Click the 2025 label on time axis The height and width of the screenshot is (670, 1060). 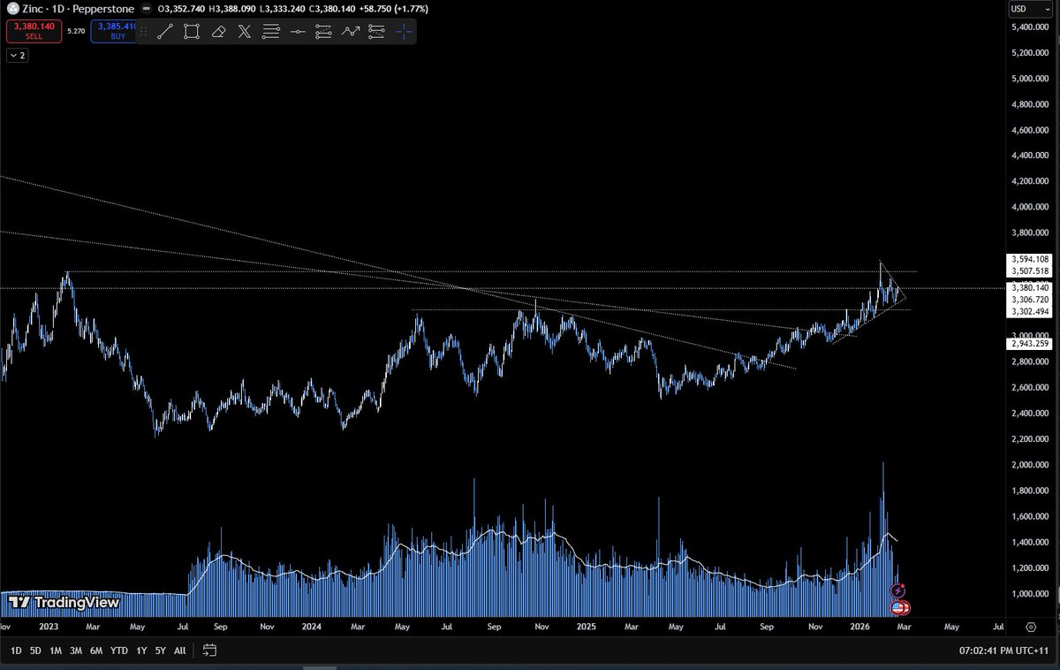pos(587,627)
